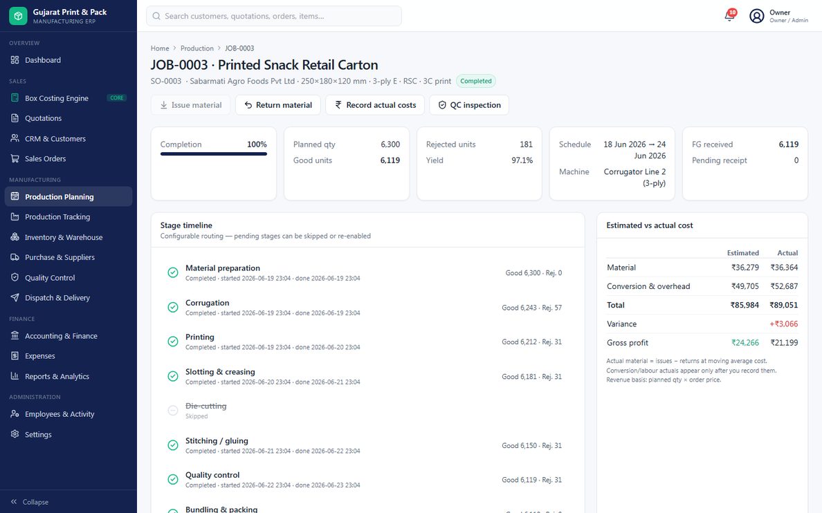
Task: Click the Reports & Analytics chart icon
Action: coord(15,376)
